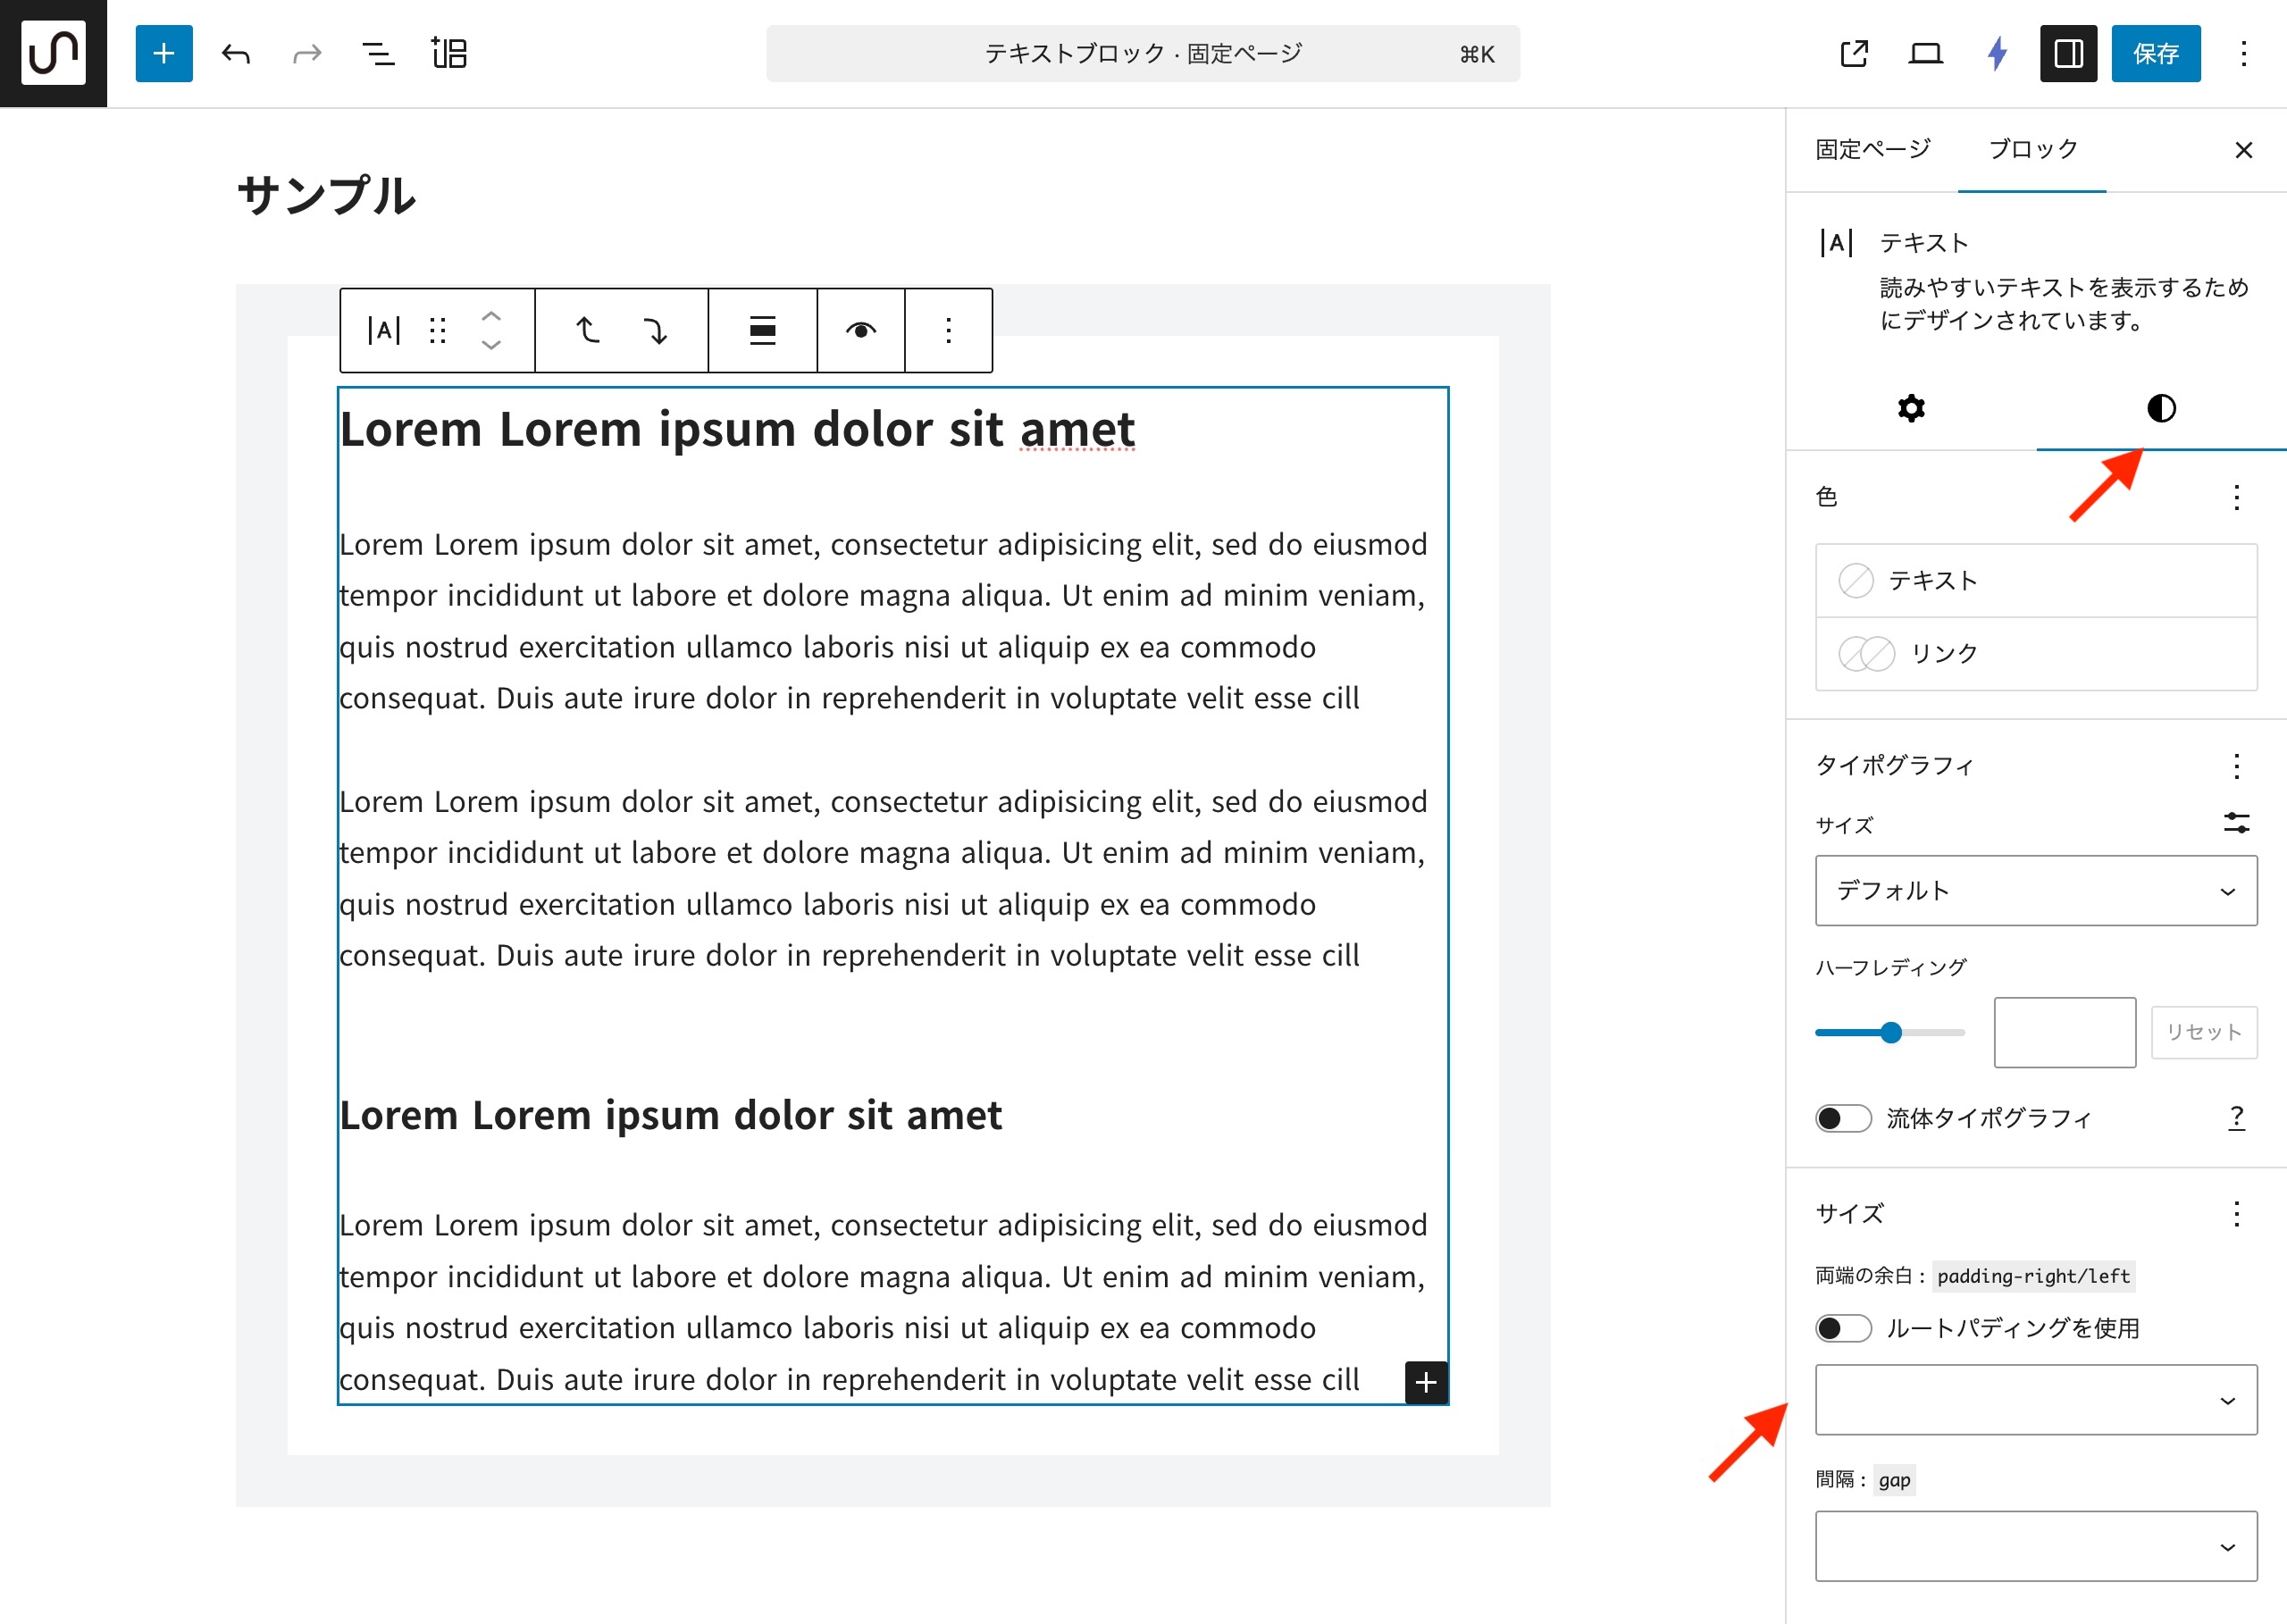Click the blue block inserter plus button

pos(163,53)
